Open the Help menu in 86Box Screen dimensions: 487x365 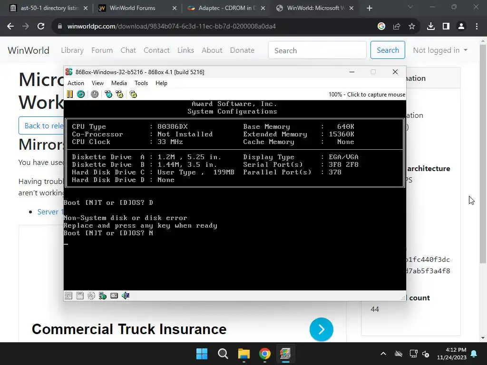[x=161, y=83]
